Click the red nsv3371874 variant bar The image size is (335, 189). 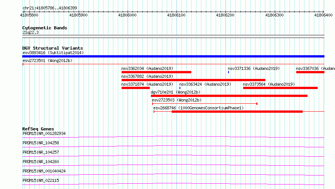pos(136,88)
